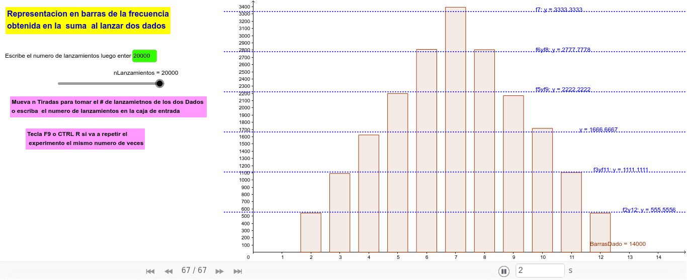Click the 67 / 67 step counter
The width and height of the screenshot is (687, 280).
click(194, 270)
